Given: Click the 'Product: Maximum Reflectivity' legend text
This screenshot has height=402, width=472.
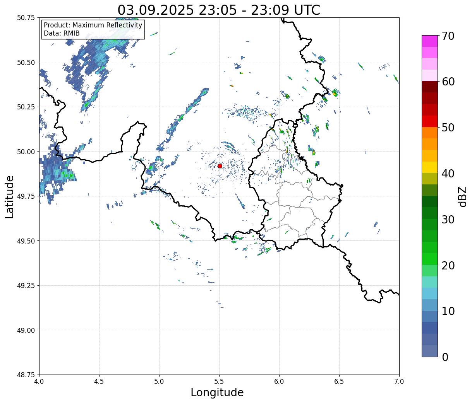Looking at the screenshot, I should tap(93, 25).
